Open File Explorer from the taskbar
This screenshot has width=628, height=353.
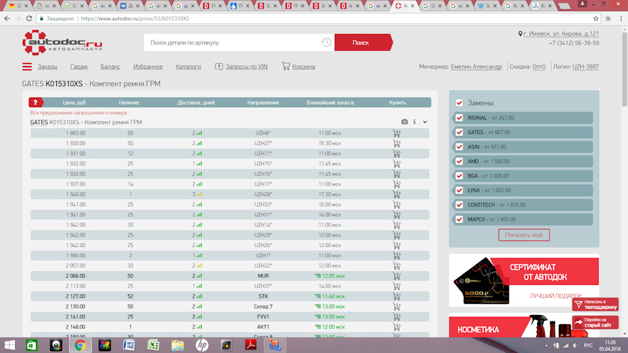click(177, 345)
